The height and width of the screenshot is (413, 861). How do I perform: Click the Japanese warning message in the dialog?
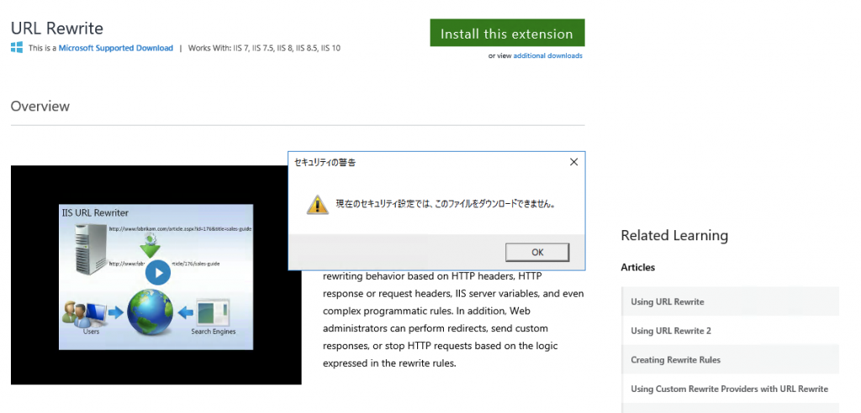click(446, 204)
